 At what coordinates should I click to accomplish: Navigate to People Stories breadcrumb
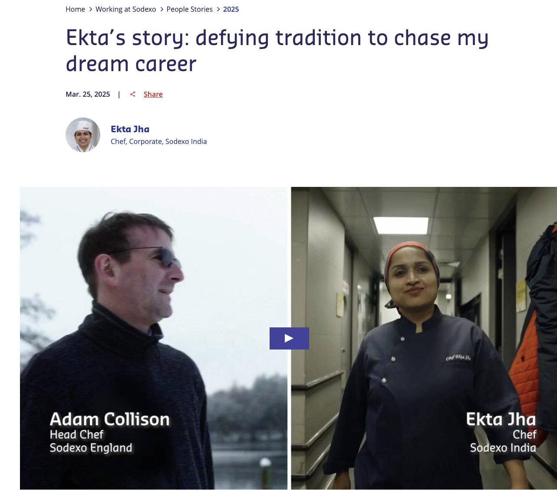(x=190, y=9)
